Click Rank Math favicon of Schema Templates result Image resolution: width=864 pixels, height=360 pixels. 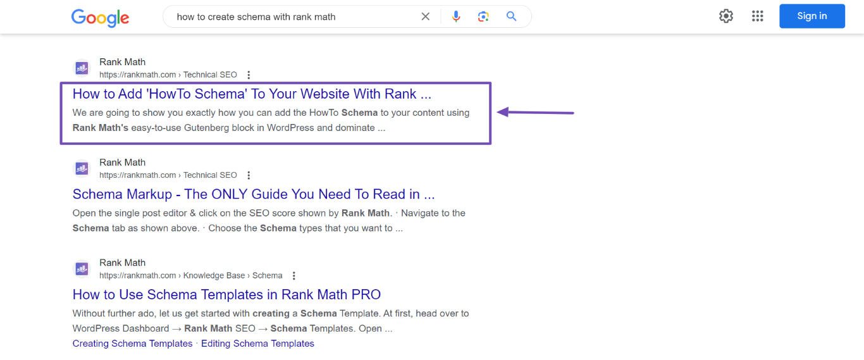82,269
